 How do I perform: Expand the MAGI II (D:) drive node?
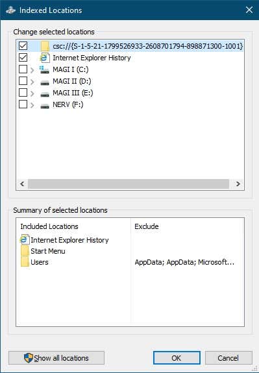[32, 82]
